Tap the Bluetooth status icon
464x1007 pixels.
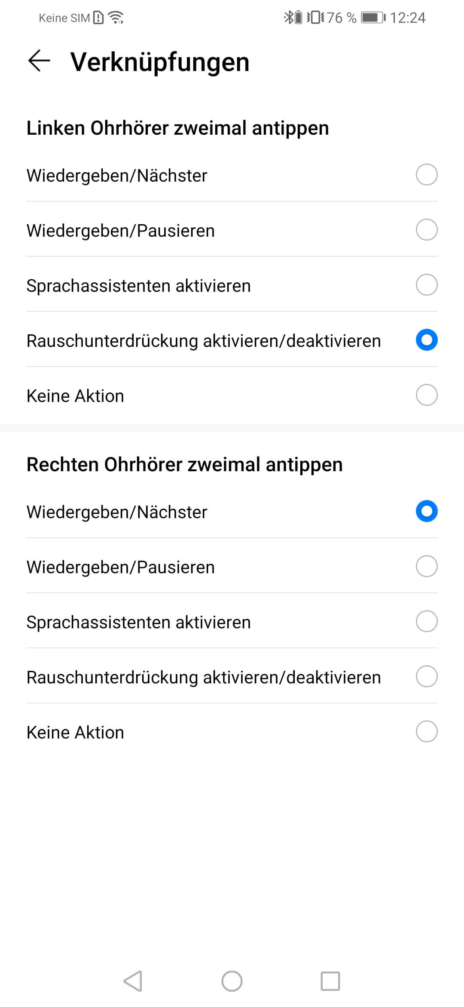pos(292,18)
